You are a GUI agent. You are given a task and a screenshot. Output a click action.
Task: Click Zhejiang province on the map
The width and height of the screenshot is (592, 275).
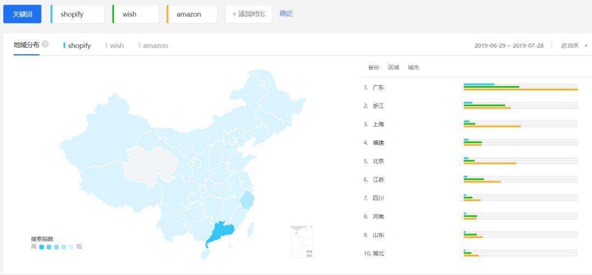[x=247, y=200]
